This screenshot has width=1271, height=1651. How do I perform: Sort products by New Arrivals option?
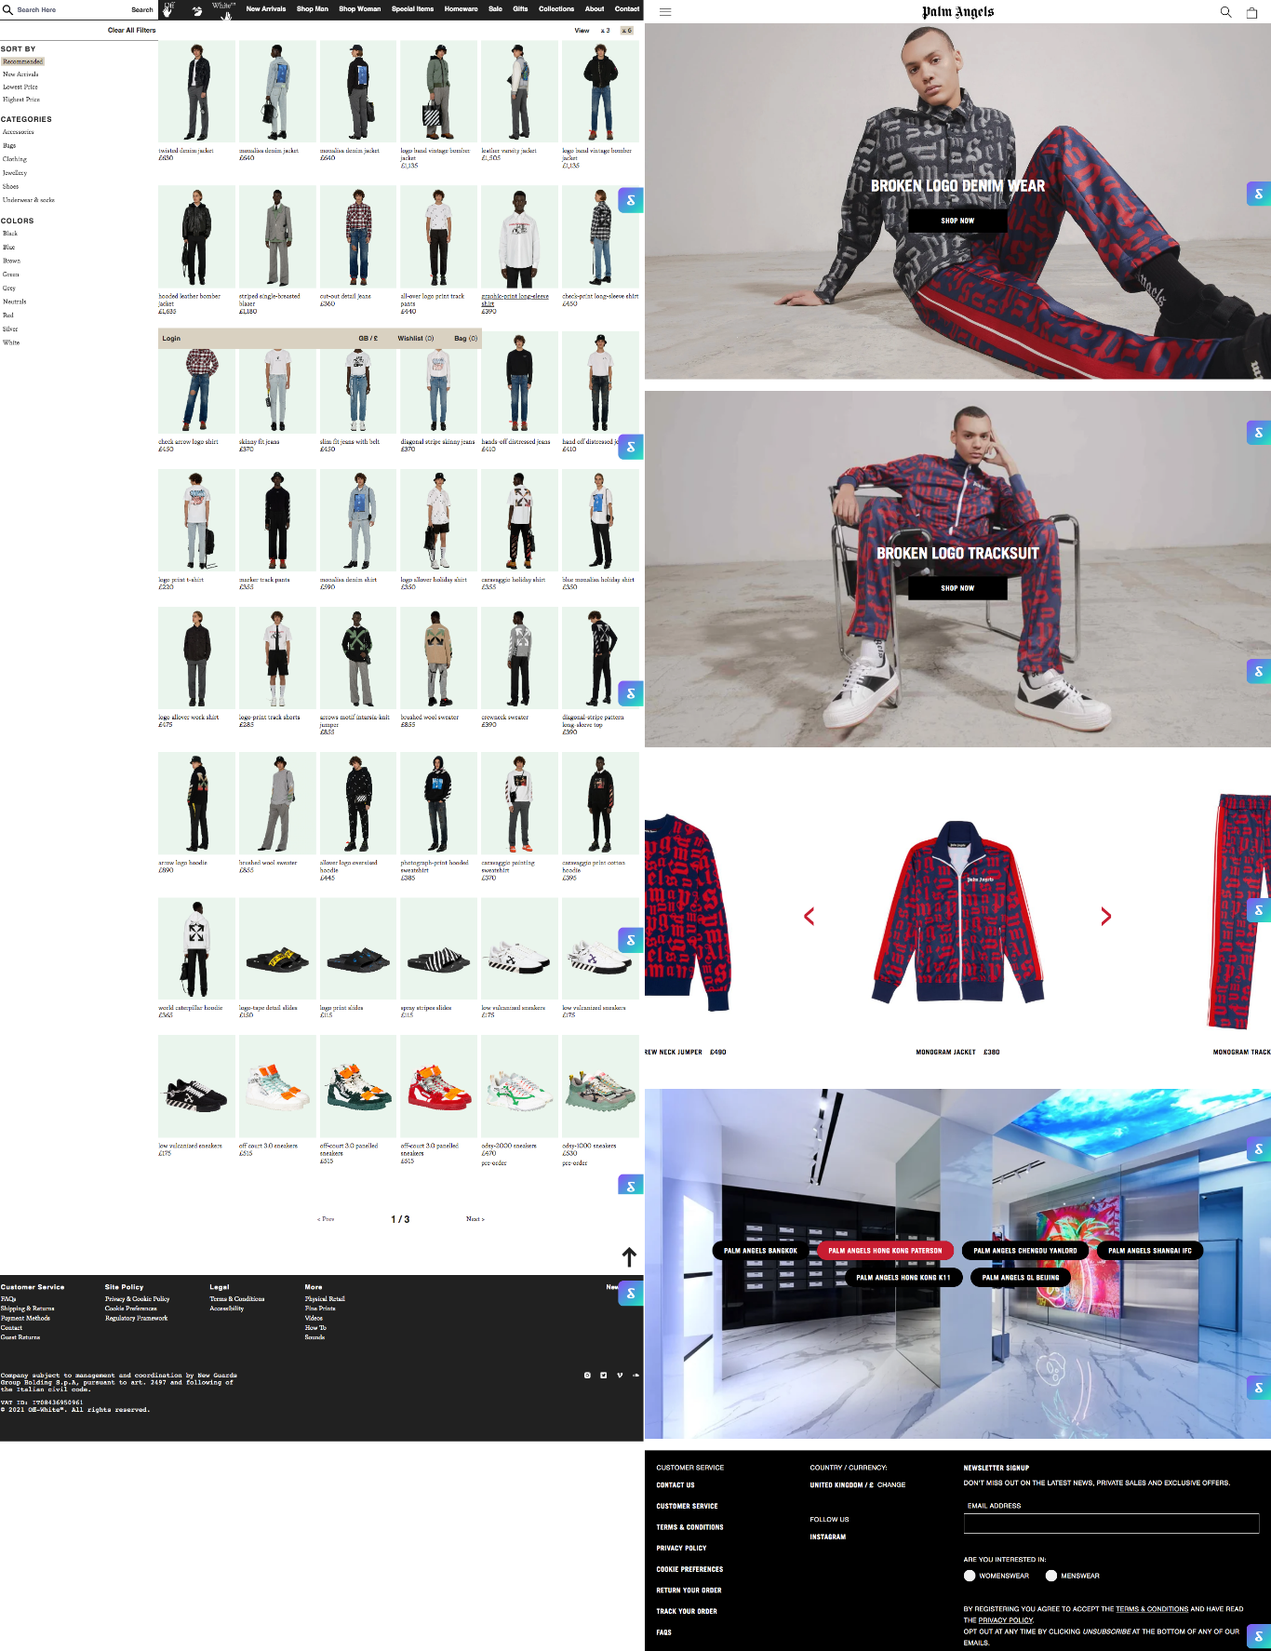pos(20,74)
